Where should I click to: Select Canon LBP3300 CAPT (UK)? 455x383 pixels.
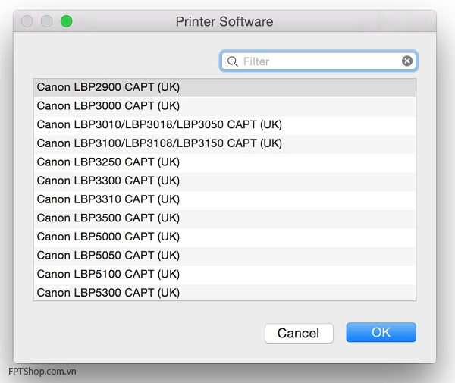pos(224,181)
